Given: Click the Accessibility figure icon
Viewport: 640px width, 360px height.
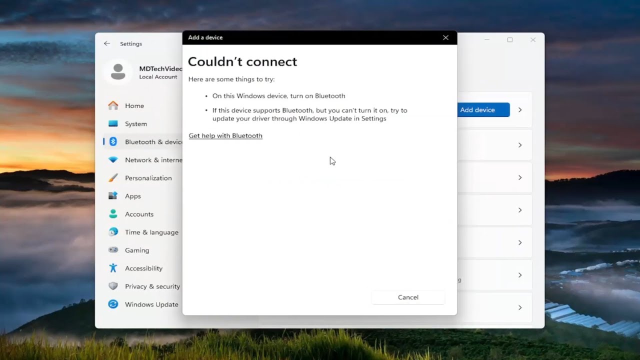Looking at the screenshot, I should coord(113,268).
